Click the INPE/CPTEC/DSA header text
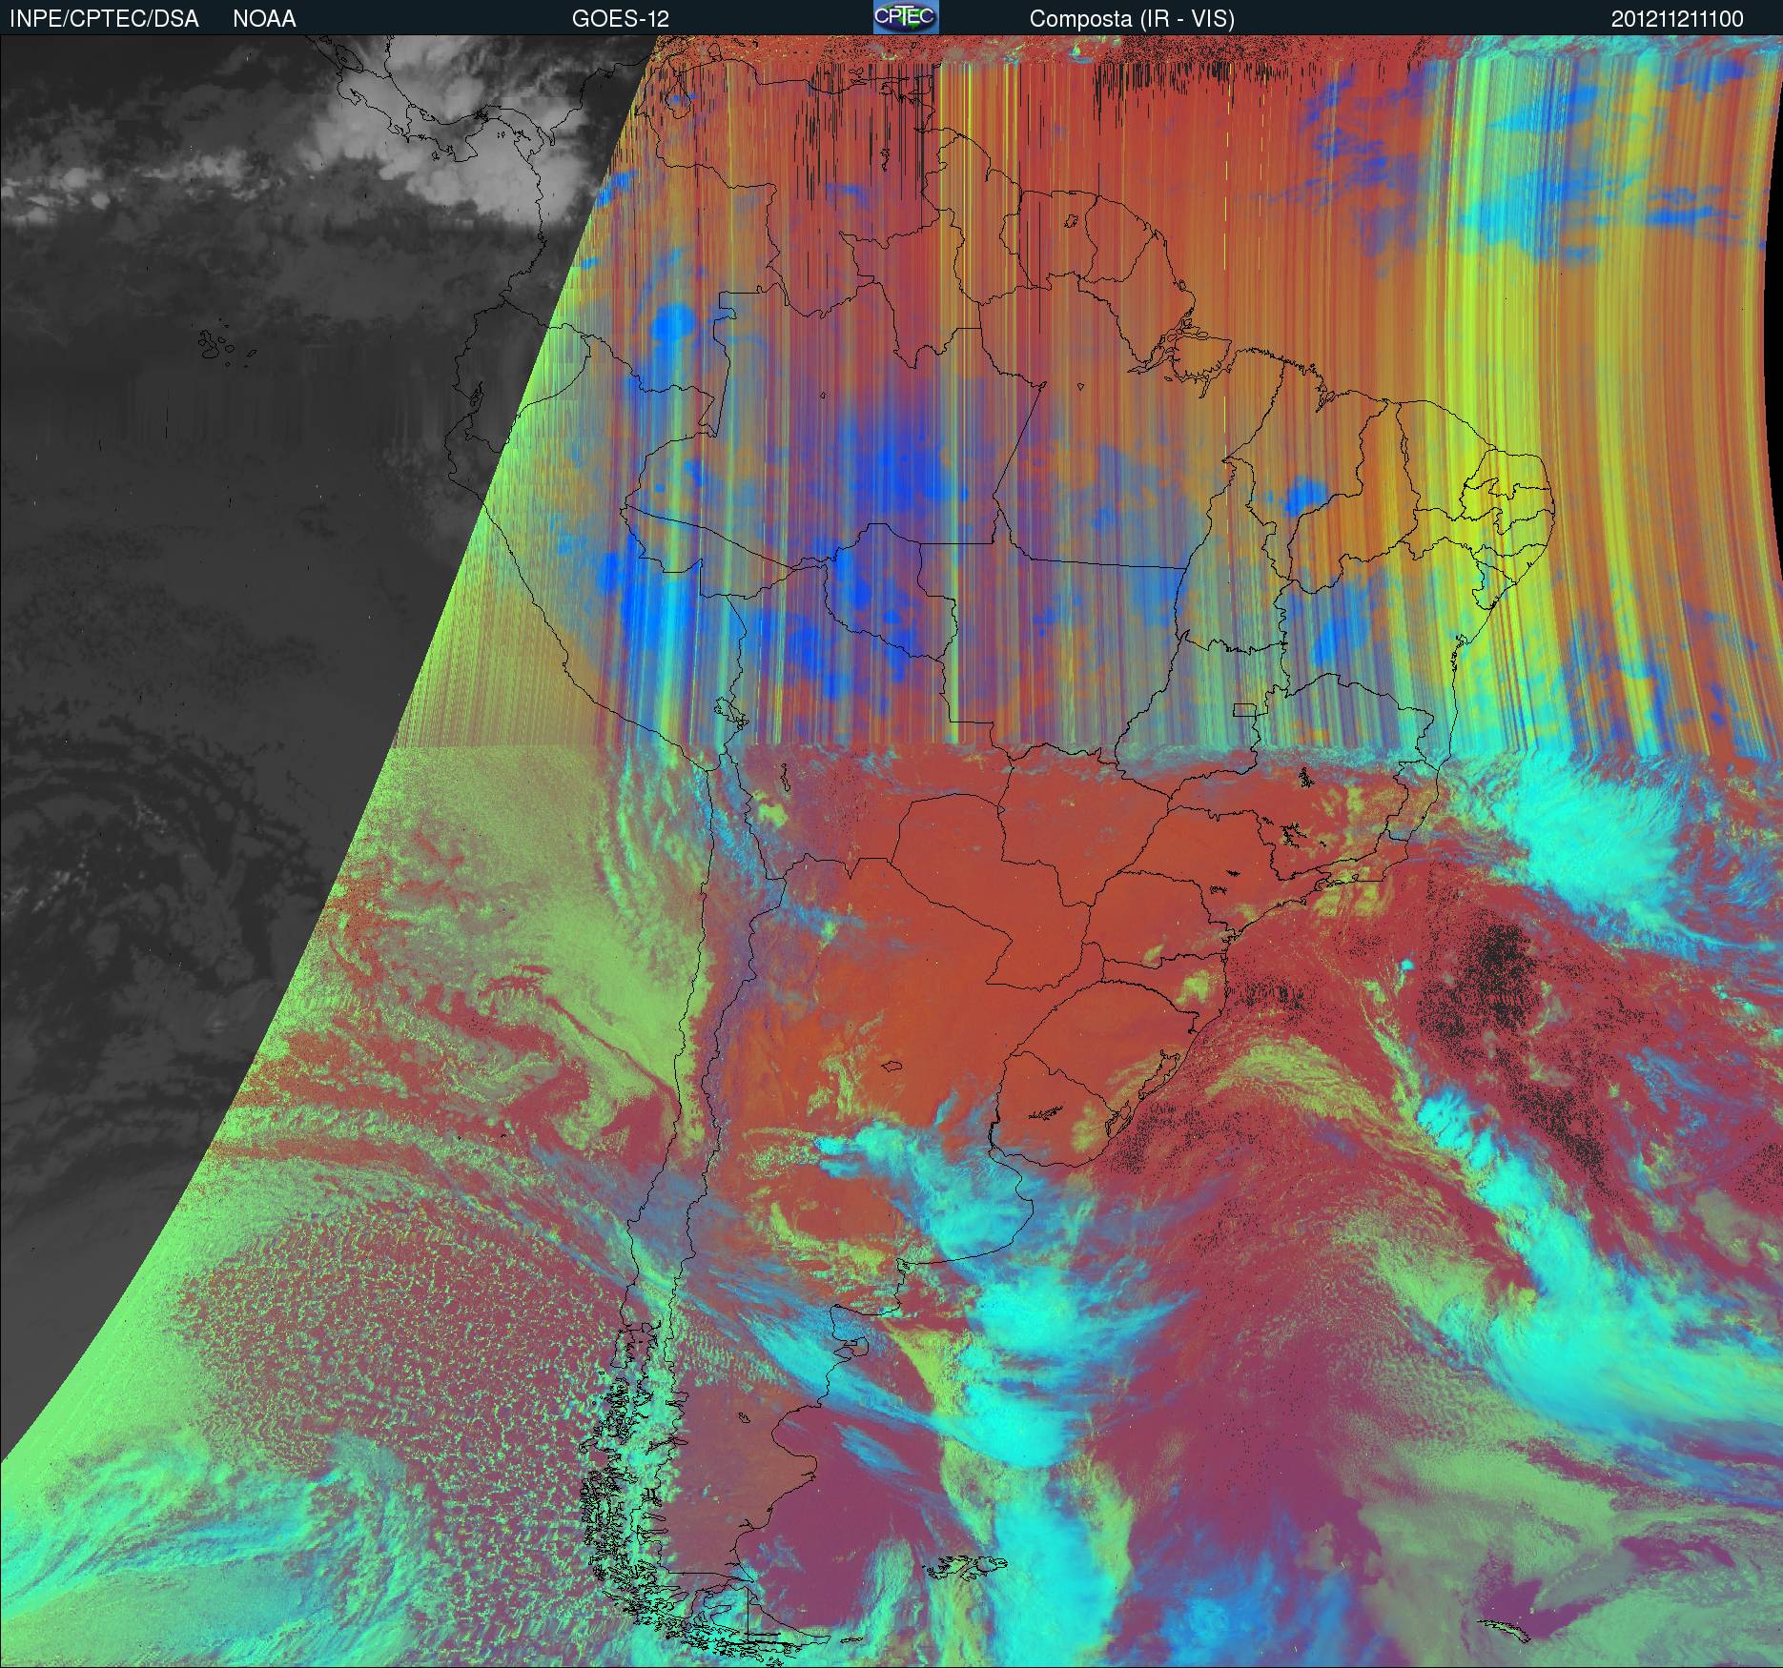The width and height of the screenshot is (1783, 1668). pos(104,19)
